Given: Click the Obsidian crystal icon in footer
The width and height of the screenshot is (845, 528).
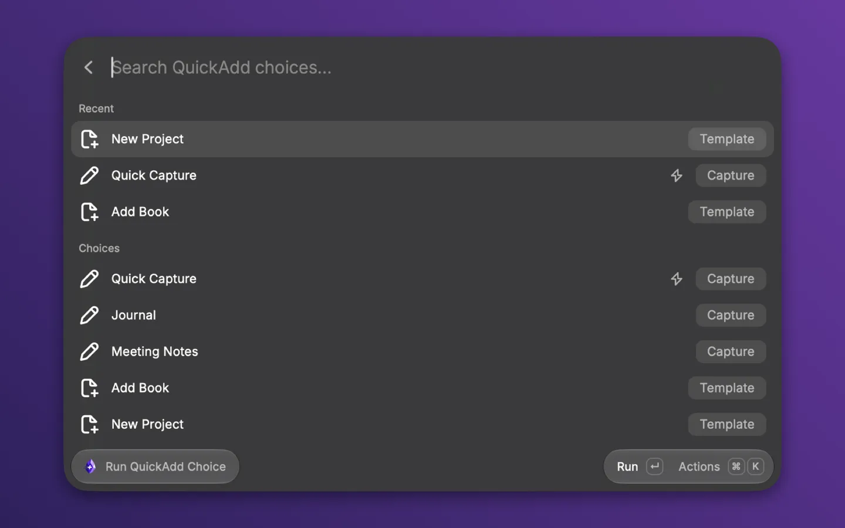Looking at the screenshot, I should pyautogui.click(x=90, y=466).
